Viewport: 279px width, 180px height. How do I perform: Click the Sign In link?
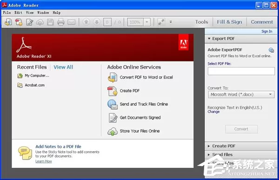[x=266, y=31]
